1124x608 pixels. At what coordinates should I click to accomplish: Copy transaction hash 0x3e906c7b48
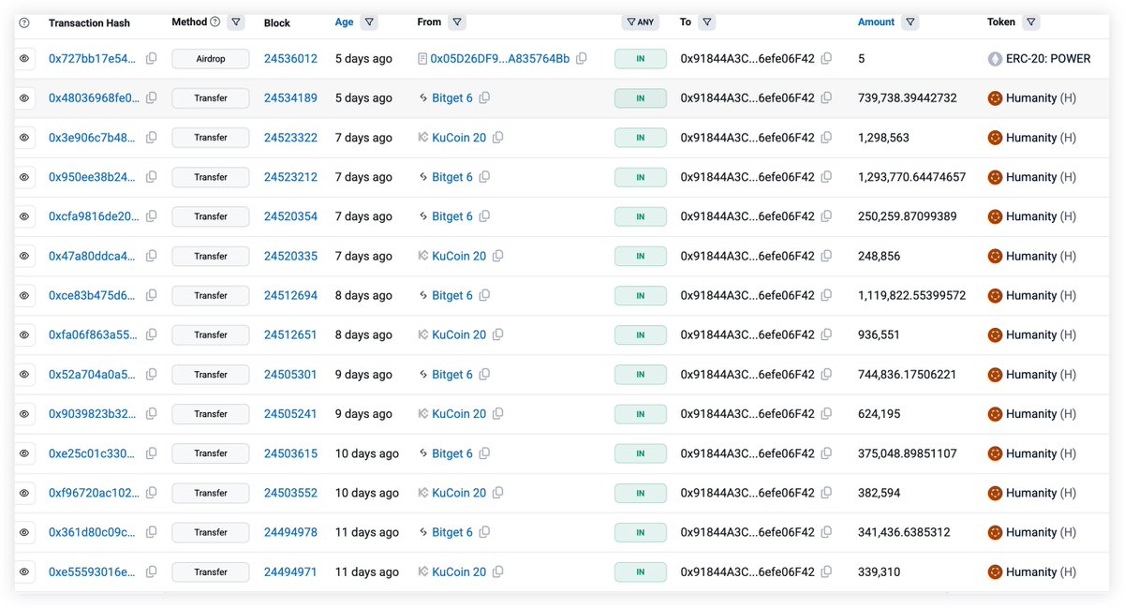(x=152, y=138)
